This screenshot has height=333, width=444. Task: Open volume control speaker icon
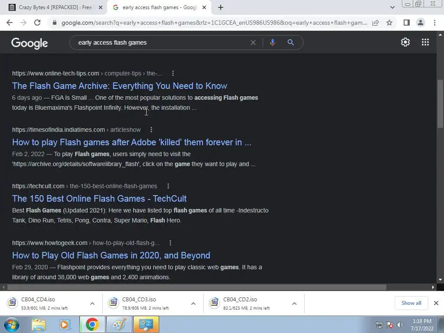400,325
